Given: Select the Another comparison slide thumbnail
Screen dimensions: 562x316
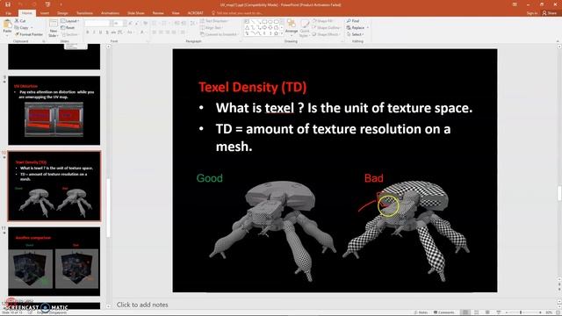Looking at the screenshot, I should [x=54, y=262].
